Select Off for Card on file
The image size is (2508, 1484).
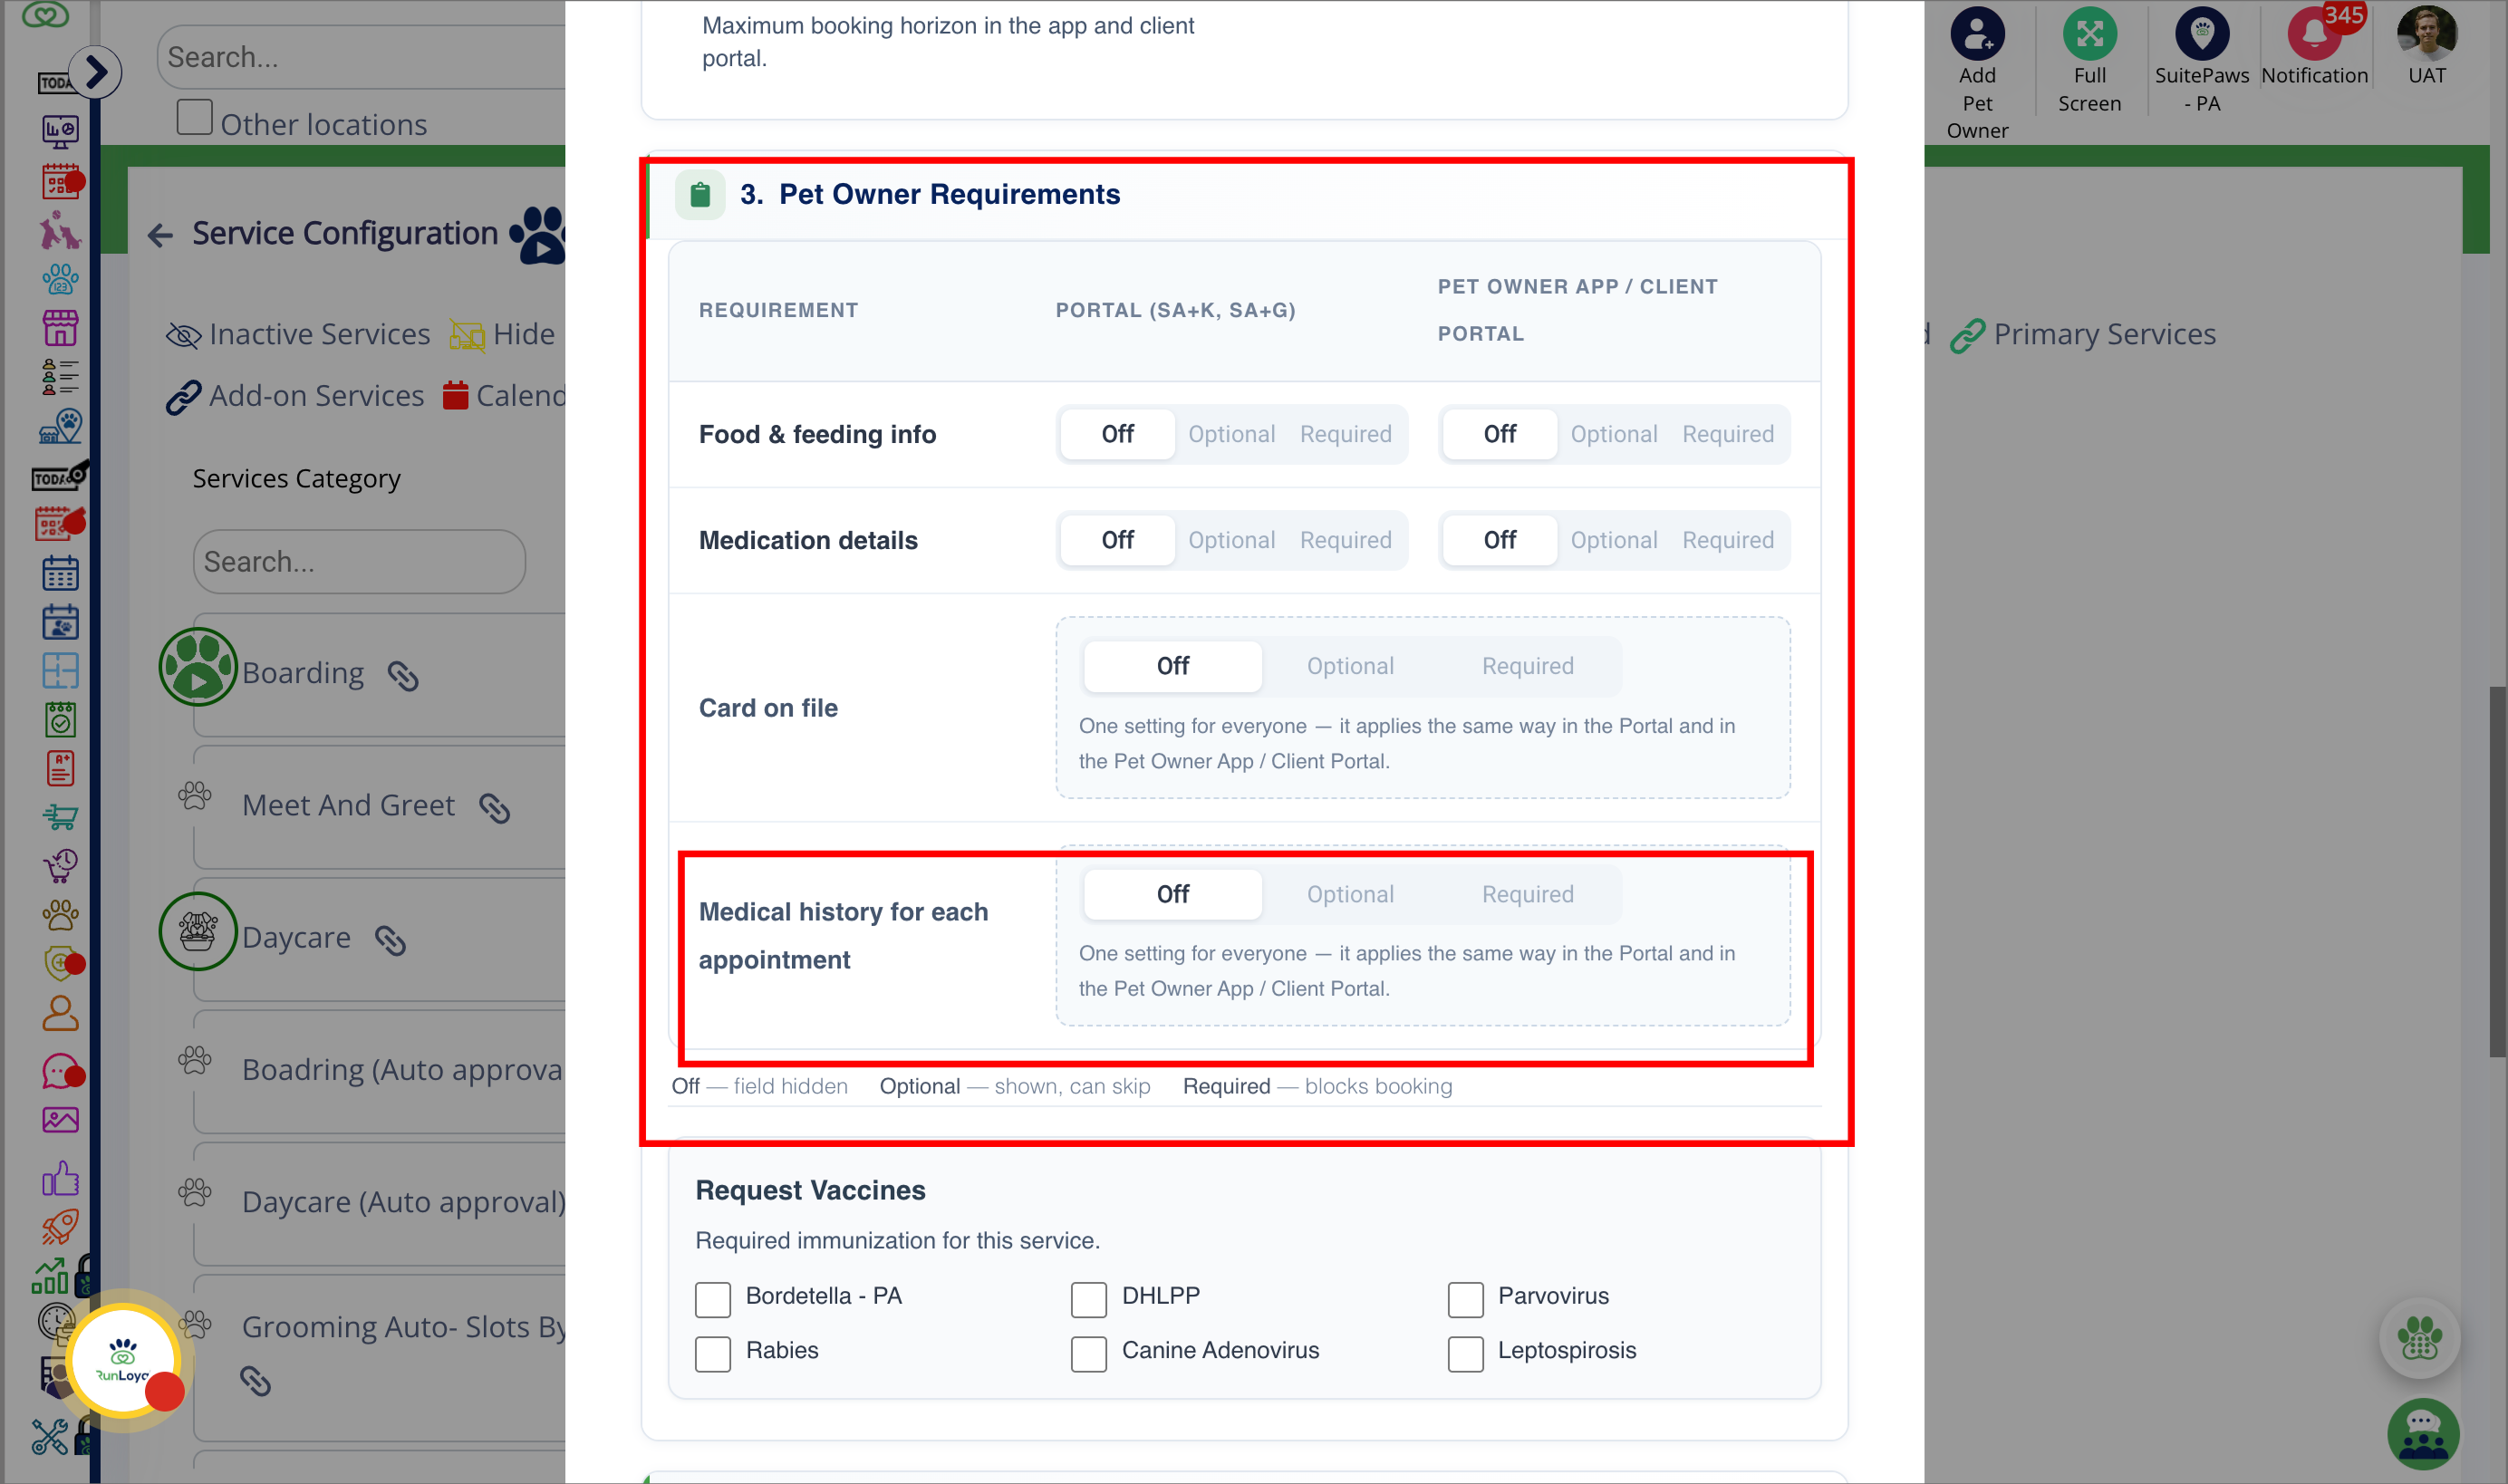[x=1172, y=666]
